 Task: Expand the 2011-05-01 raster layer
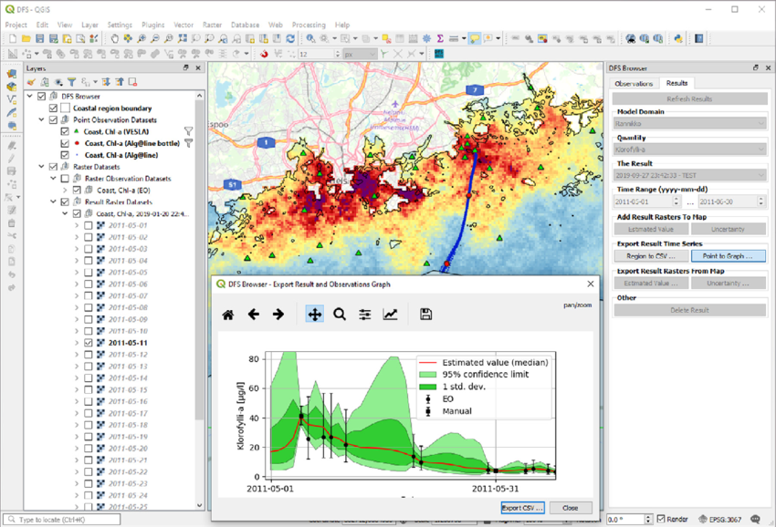coord(77,225)
